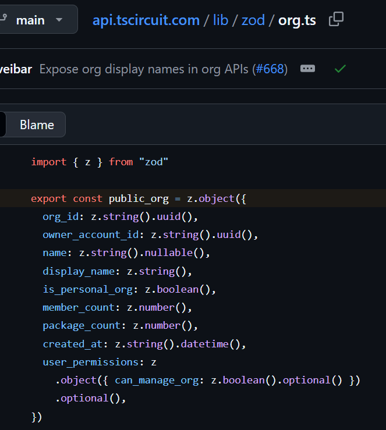Click the display_name field line
This screenshot has width=386, height=430.
pyautogui.click(x=117, y=271)
